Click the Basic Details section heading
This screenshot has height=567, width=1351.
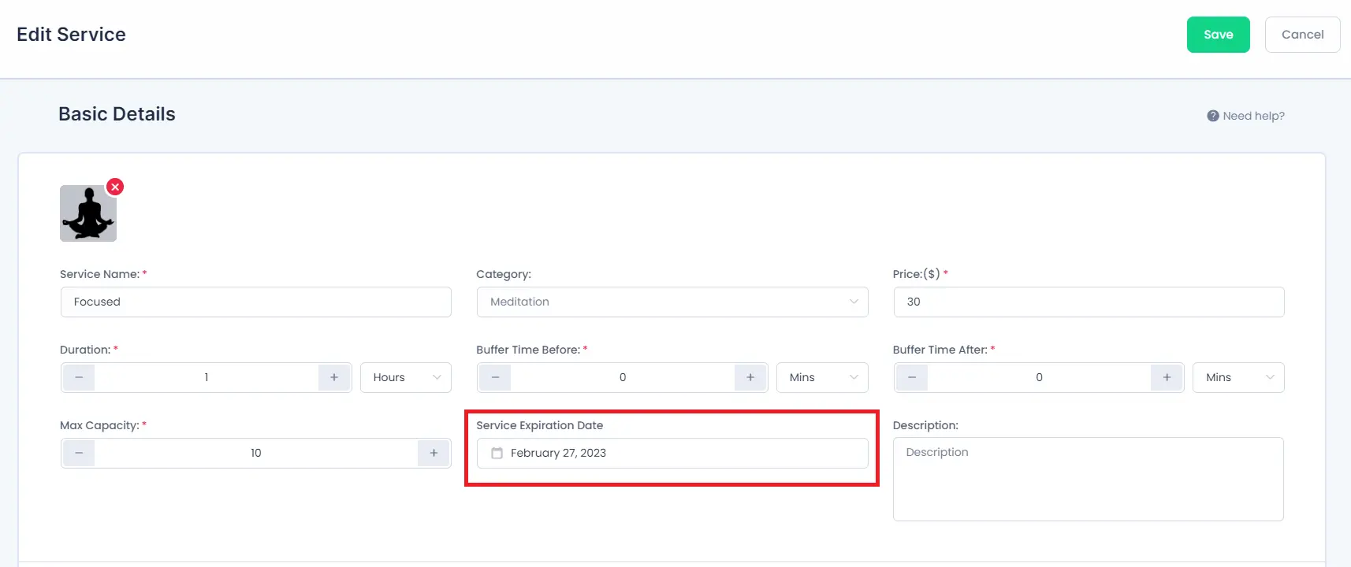click(x=117, y=114)
